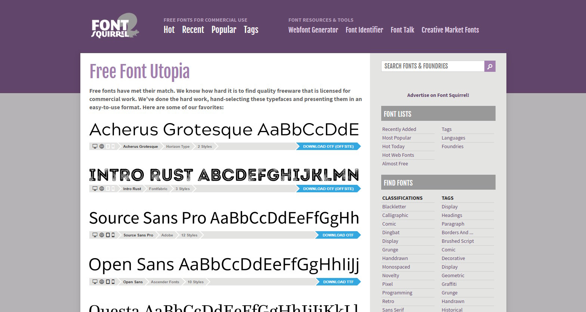Open the Intro Rust font preview image

(x=224, y=175)
